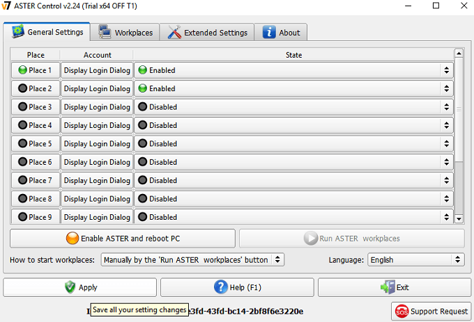The height and width of the screenshot is (322, 474).
Task: Toggle the Place 6 button
Action: (36, 162)
